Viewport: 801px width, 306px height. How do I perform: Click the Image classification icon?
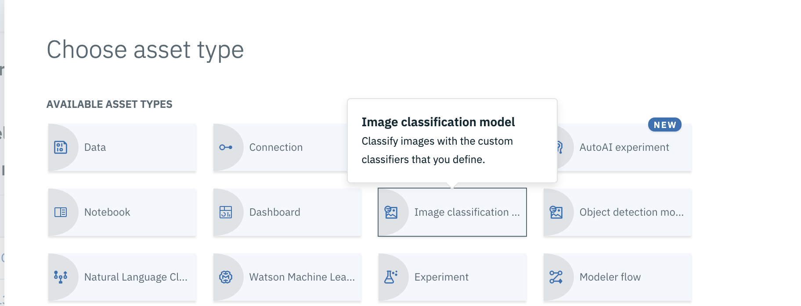pyautogui.click(x=391, y=212)
